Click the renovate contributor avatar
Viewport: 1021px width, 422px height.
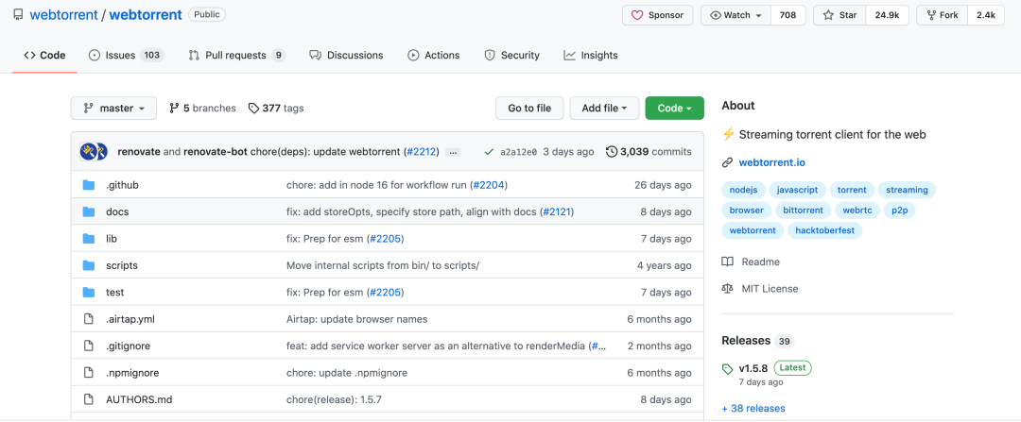pos(89,151)
